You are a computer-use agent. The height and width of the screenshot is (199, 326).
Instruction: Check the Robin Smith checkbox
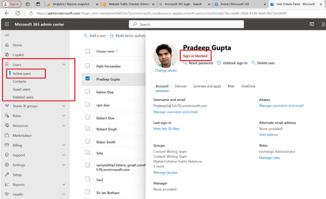[x=88, y=141]
